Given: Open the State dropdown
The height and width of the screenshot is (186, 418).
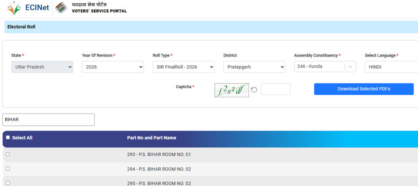Looking at the screenshot, I should pyautogui.click(x=42, y=67).
